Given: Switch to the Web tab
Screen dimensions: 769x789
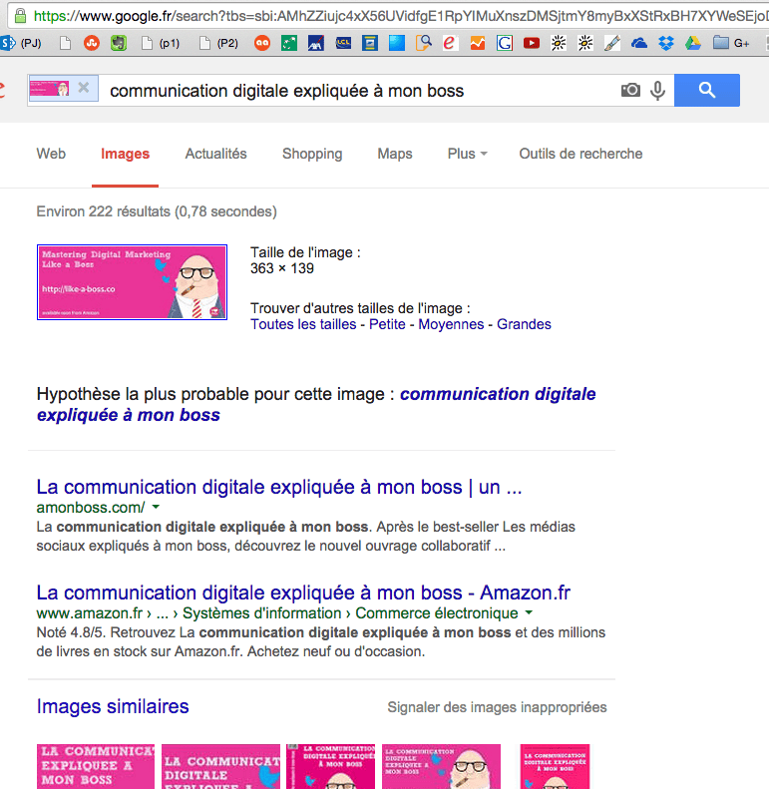Looking at the screenshot, I should pos(51,154).
